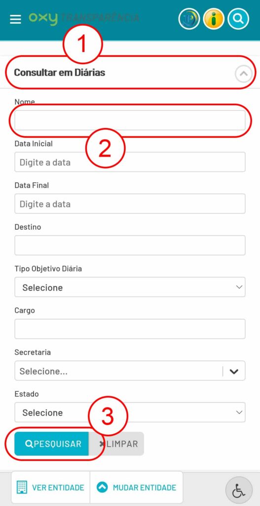This screenshot has height=506, width=260.
Task: Expand the Secretaria dropdown arrow
Action: coord(234,371)
